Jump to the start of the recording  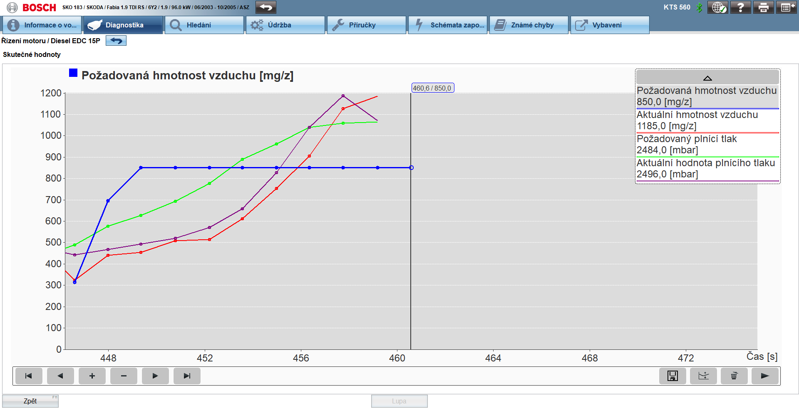coord(29,376)
